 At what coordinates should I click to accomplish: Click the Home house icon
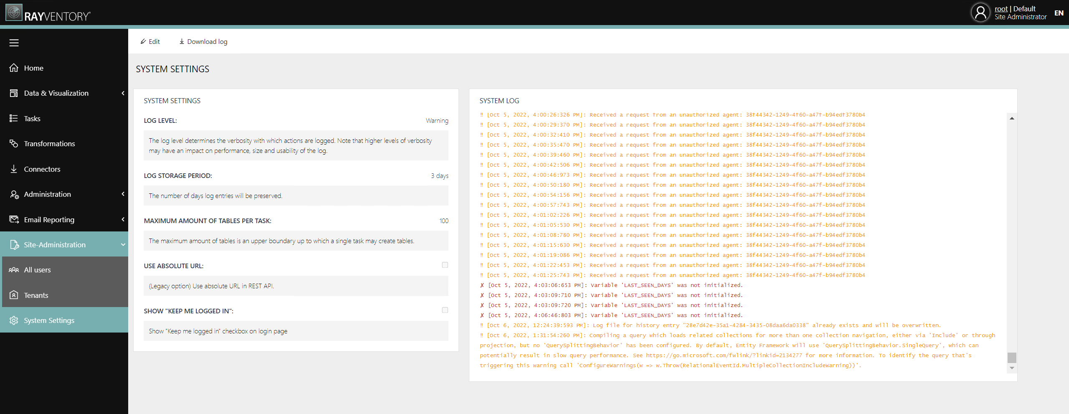[x=14, y=68]
